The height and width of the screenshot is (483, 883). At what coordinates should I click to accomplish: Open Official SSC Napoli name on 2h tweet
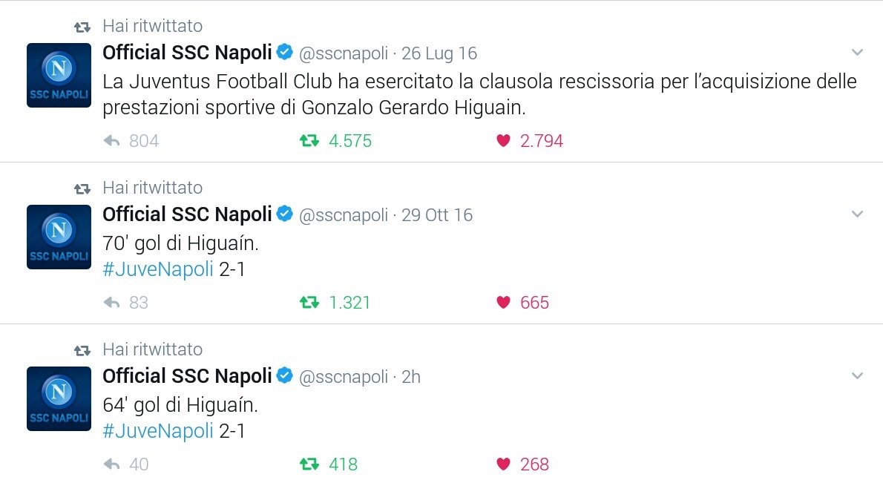click(x=187, y=376)
